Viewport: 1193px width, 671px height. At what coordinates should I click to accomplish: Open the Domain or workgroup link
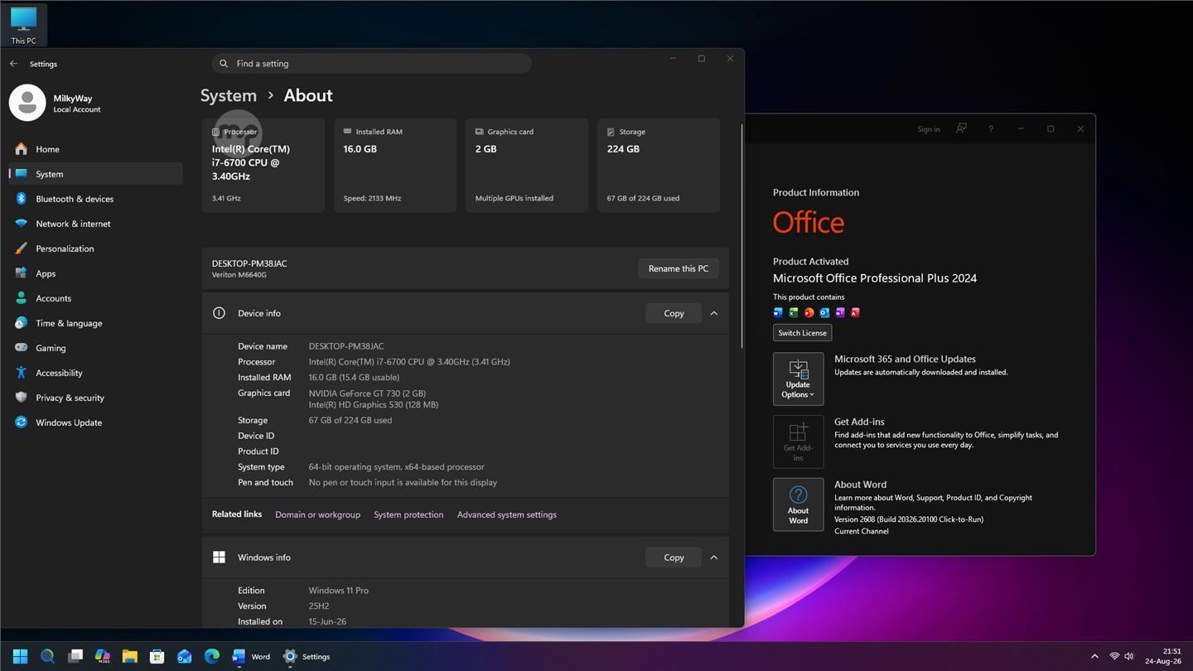pyautogui.click(x=317, y=514)
